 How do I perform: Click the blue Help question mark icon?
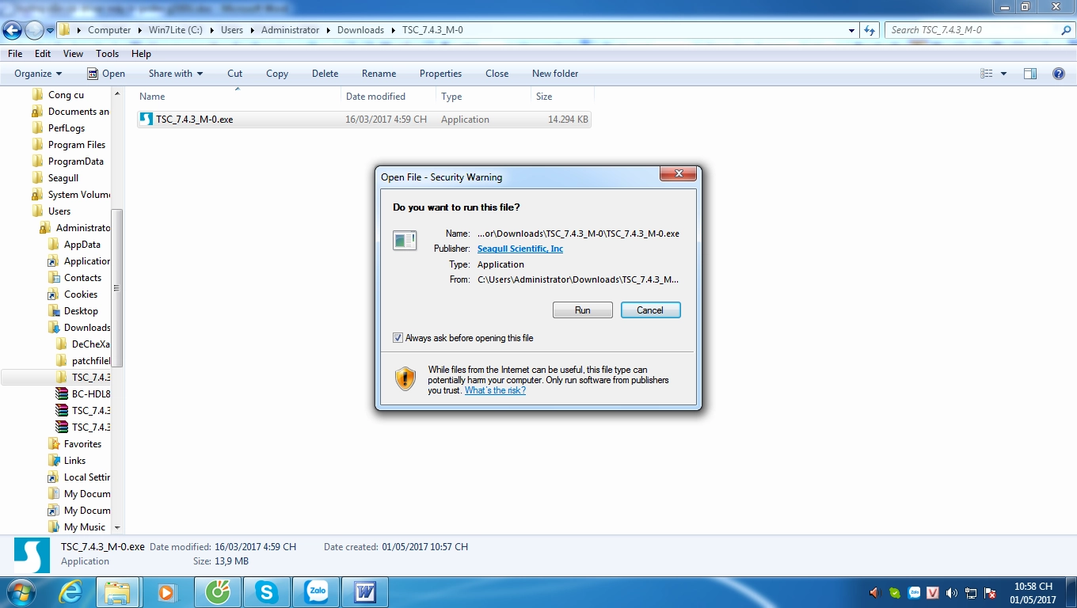1059,74
